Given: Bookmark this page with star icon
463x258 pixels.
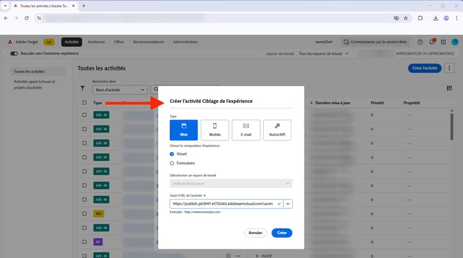Looking at the screenshot, I should (406, 18).
